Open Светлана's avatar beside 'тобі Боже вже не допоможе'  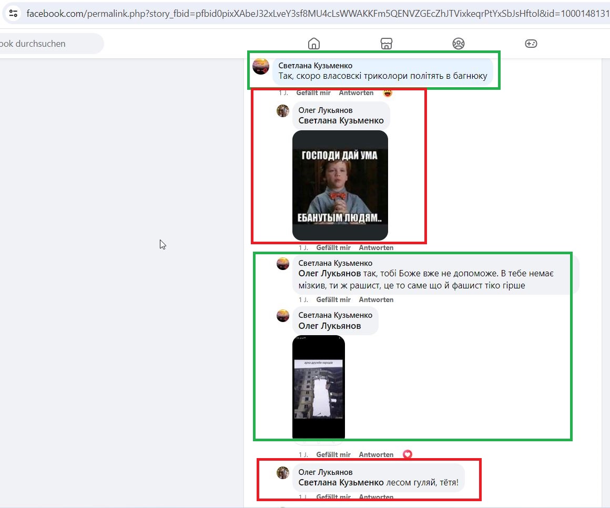(x=283, y=264)
